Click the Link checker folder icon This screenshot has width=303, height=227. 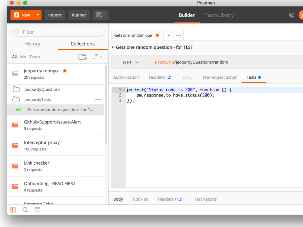tap(15, 166)
